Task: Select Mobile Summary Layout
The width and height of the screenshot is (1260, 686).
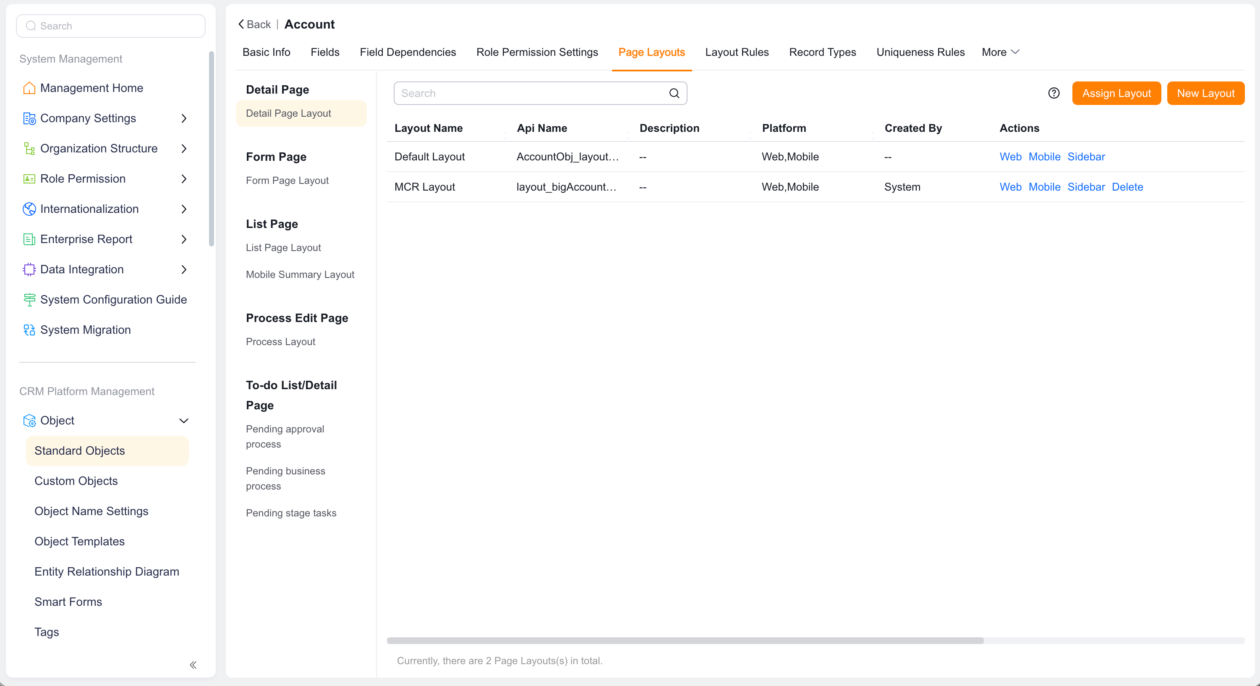Action: pyautogui.click(x=300, y=275)
